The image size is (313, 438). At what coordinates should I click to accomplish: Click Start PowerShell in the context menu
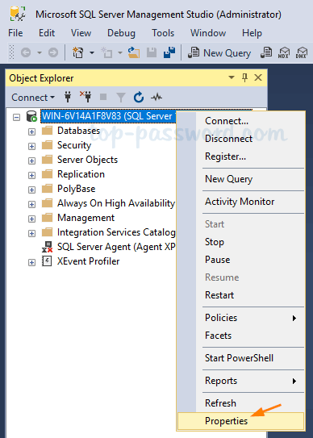239,358
